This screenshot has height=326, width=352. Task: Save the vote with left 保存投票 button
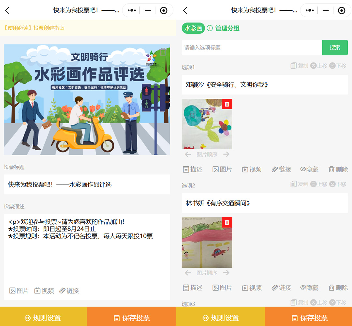point(132,318)
